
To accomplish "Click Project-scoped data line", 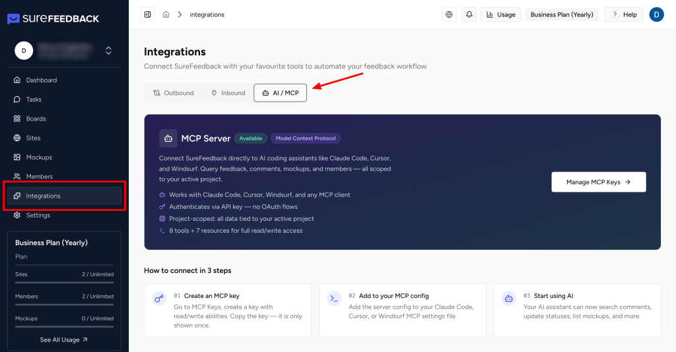I will click(x=242, y=219).
